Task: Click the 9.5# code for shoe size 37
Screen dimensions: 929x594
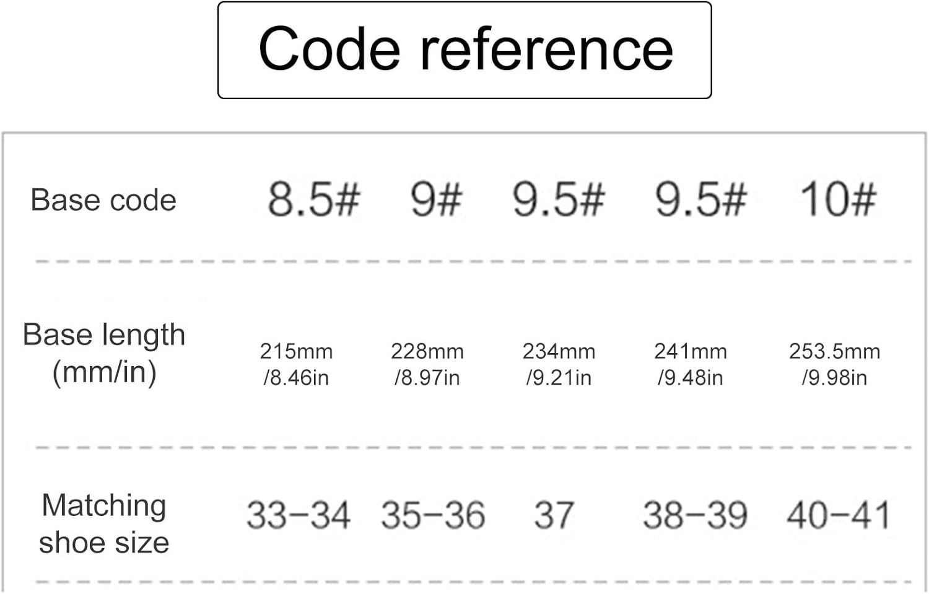Action: pos(558,199)
